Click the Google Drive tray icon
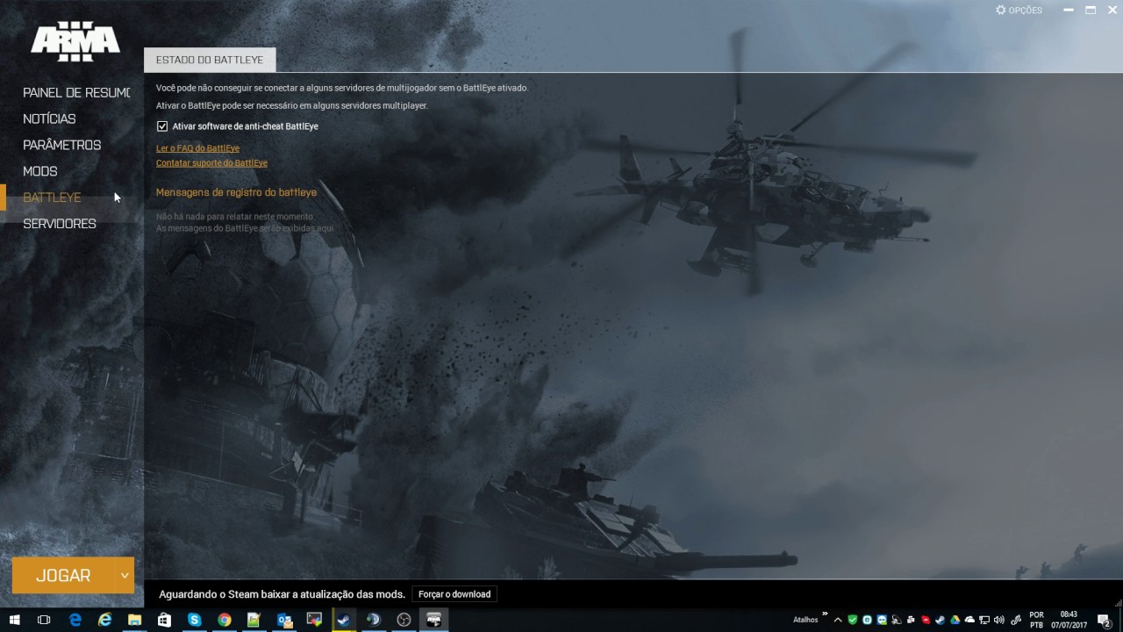Image resolution: width=1123 pixels, height=632 pixels. tap(955, 620)
